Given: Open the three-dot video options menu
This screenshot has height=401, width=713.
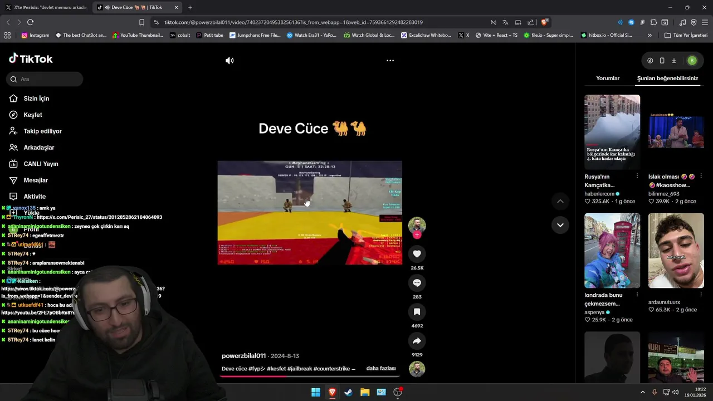Looking at the screenshot, I should [x=390, y=60].
